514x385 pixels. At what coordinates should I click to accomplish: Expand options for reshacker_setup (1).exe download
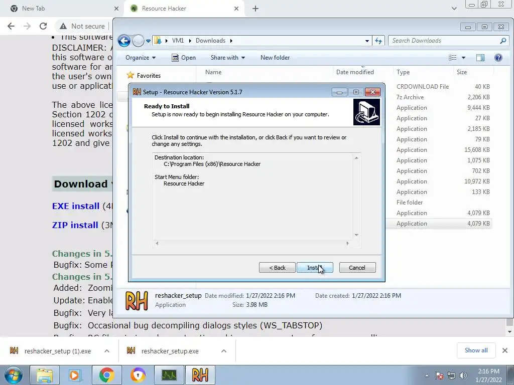(107, 351)
